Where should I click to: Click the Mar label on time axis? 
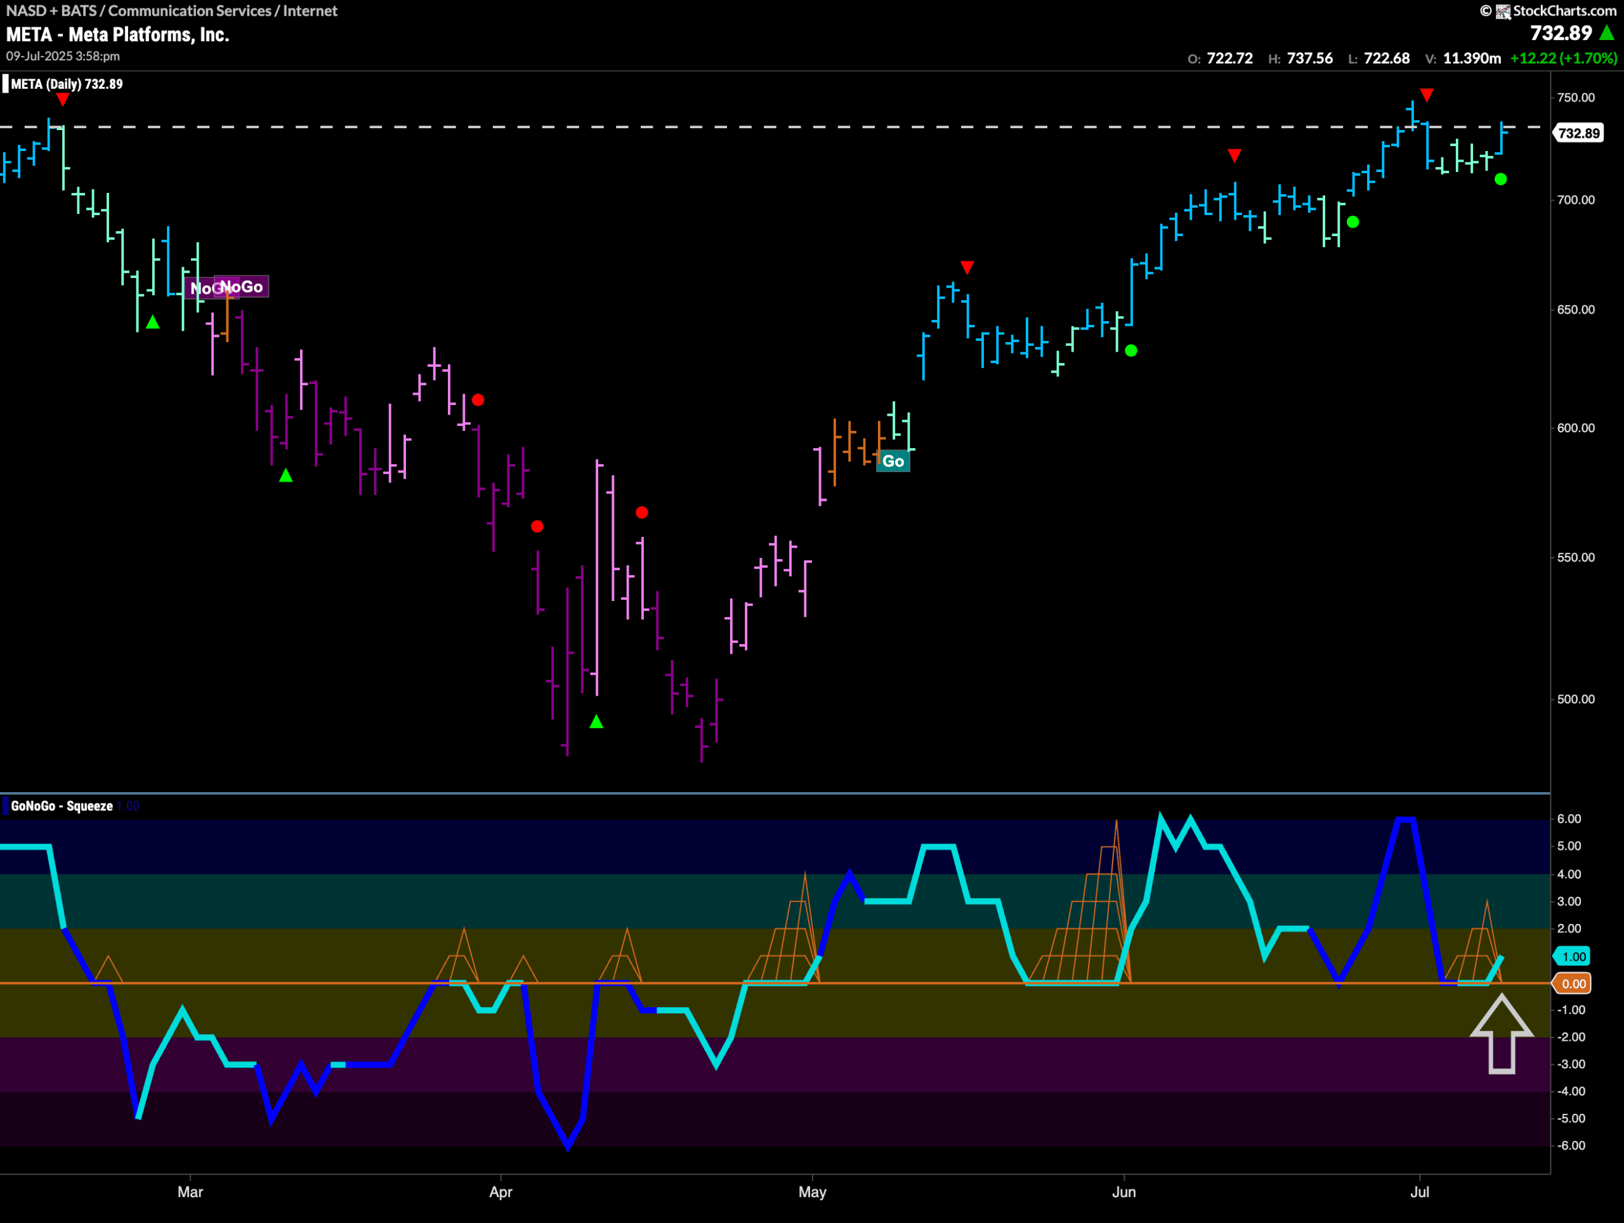[190, 1191]
